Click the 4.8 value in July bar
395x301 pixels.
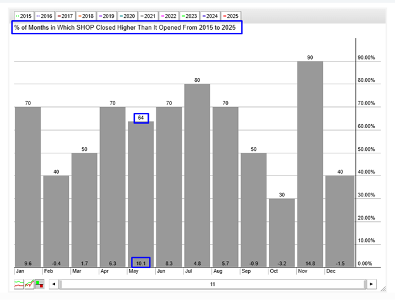point(197,264)
